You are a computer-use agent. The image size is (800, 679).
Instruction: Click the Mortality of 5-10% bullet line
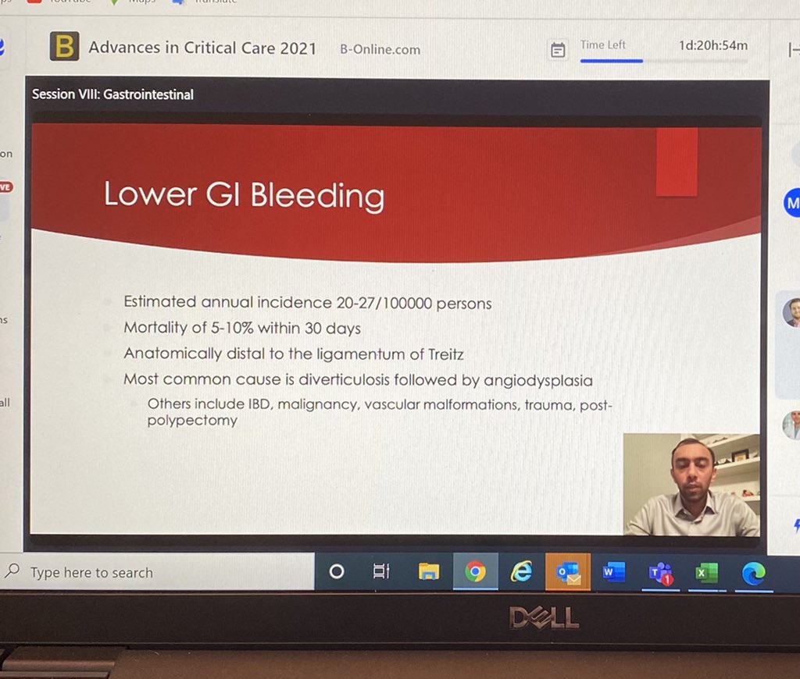242,328
